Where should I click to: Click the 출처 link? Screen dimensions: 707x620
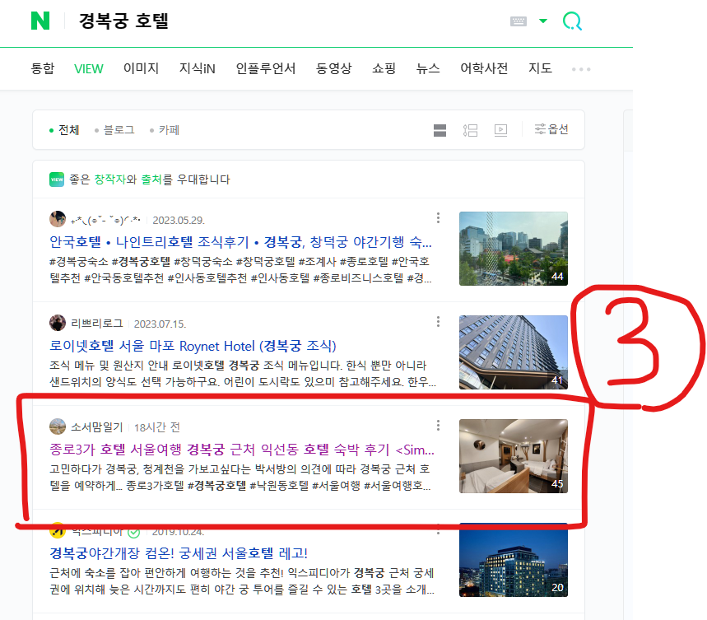pyautogui.click(x=151, y=179)
